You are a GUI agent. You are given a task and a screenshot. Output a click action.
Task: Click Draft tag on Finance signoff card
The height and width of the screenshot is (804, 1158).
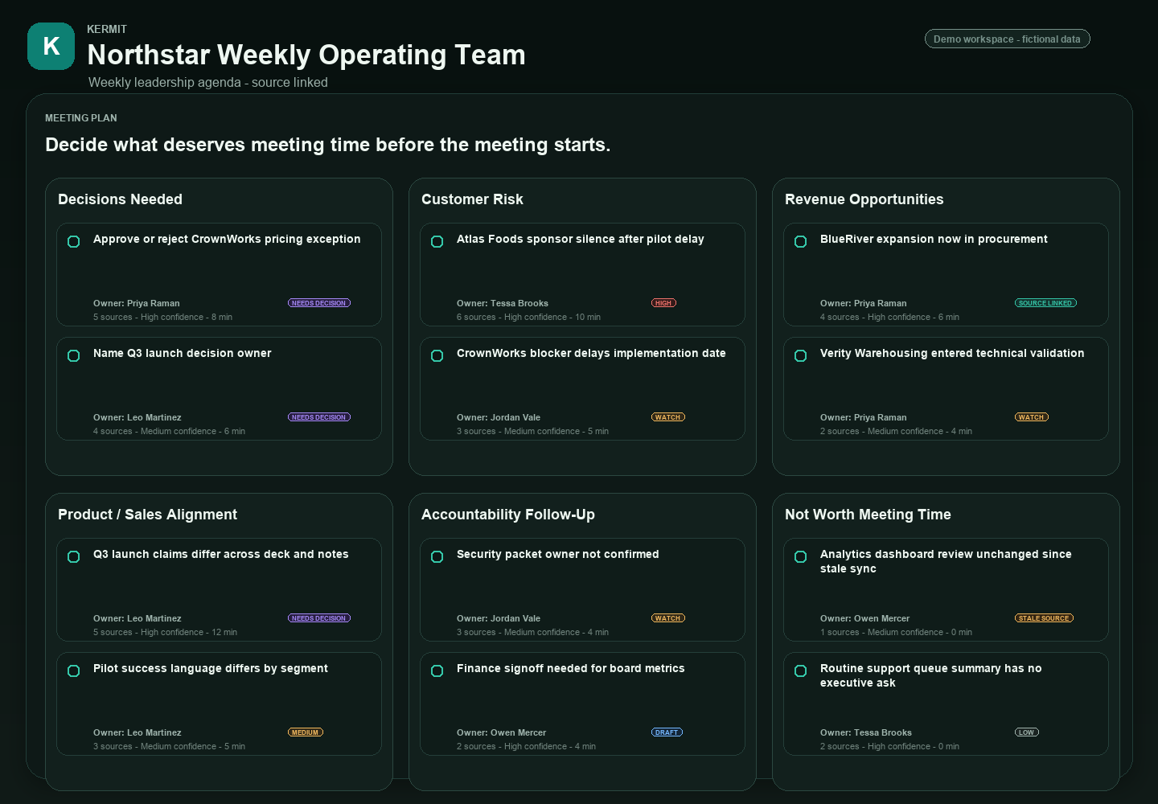[667, 732]
